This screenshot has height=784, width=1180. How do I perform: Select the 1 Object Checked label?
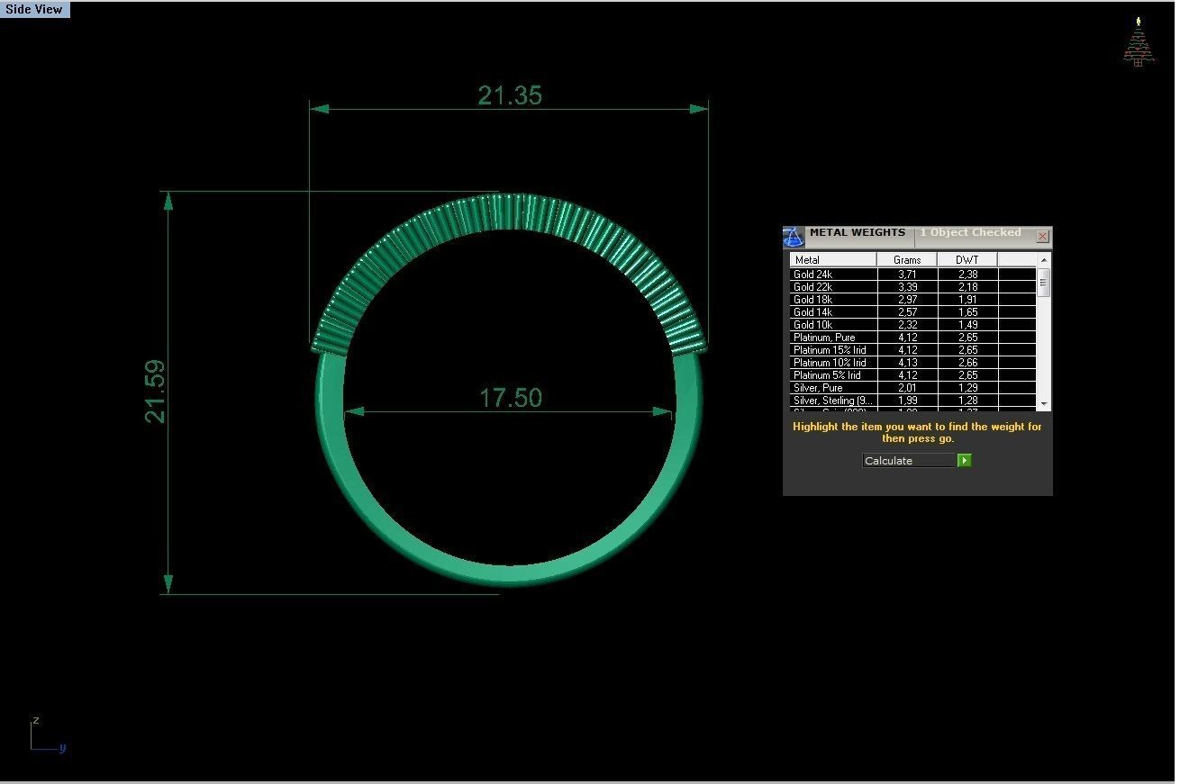click(970, 233)
